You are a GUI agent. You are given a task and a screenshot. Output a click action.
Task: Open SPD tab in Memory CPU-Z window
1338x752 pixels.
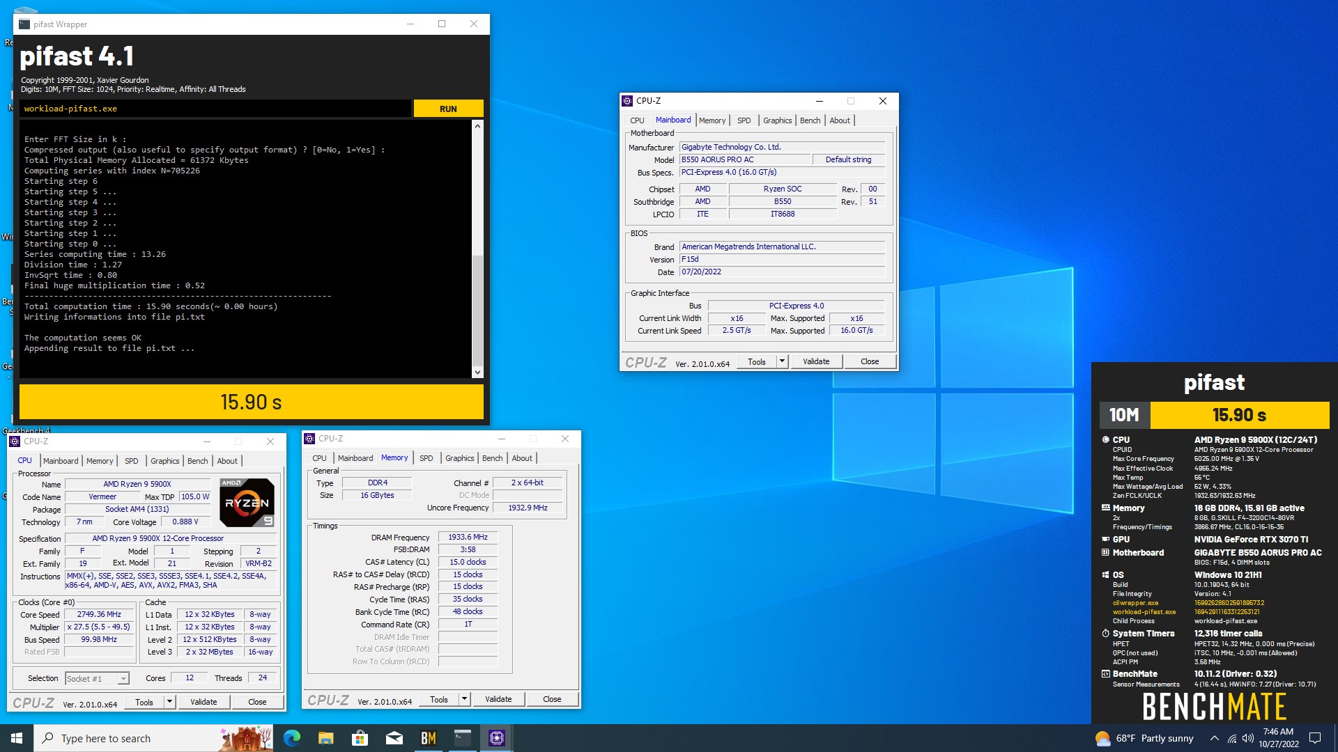426,458
